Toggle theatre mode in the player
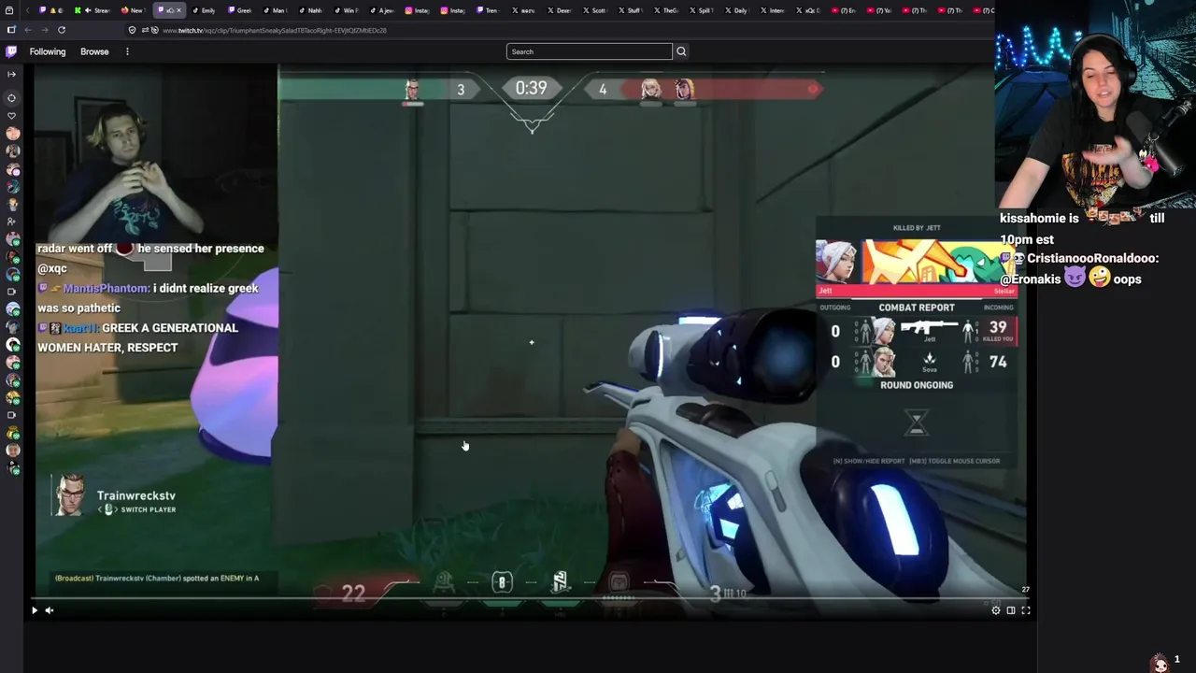Screen dimensions: 1196x673 [1011, 610]
